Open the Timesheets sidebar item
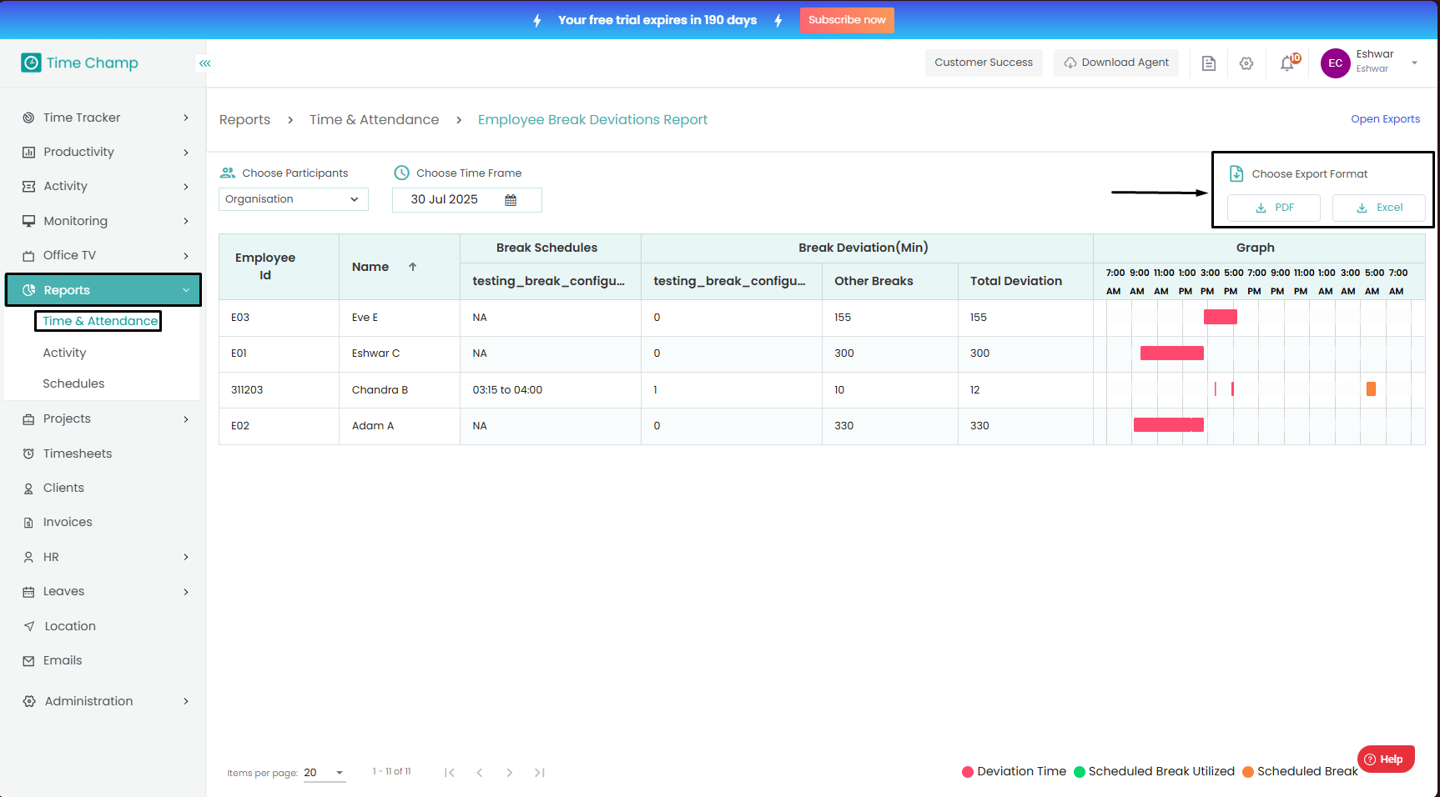This screenshot has height=797, width=1440. pos(78,454)
